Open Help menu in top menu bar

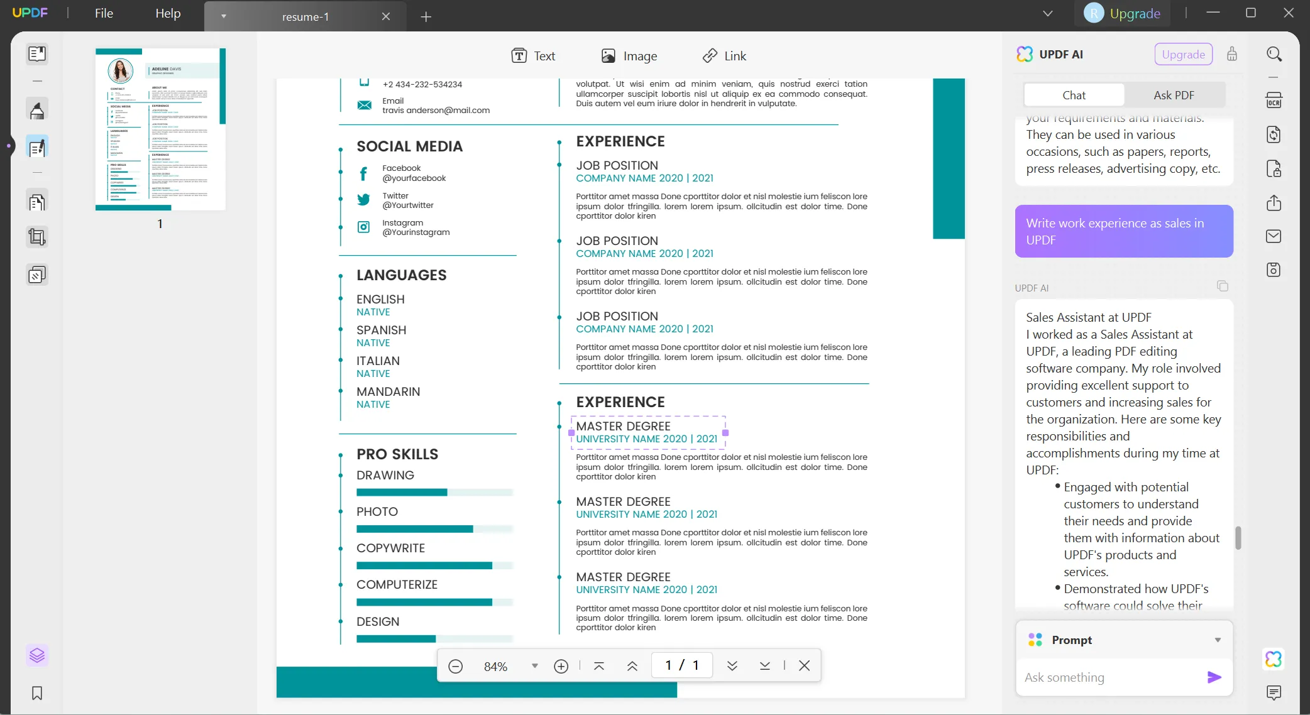point(167,13)
